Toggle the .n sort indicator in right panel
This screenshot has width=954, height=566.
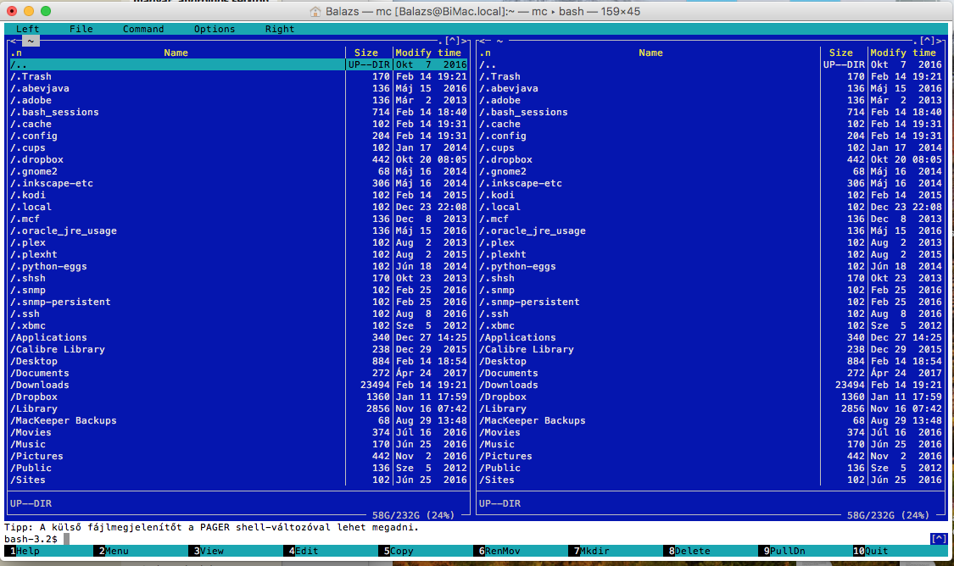click(485, 53)
